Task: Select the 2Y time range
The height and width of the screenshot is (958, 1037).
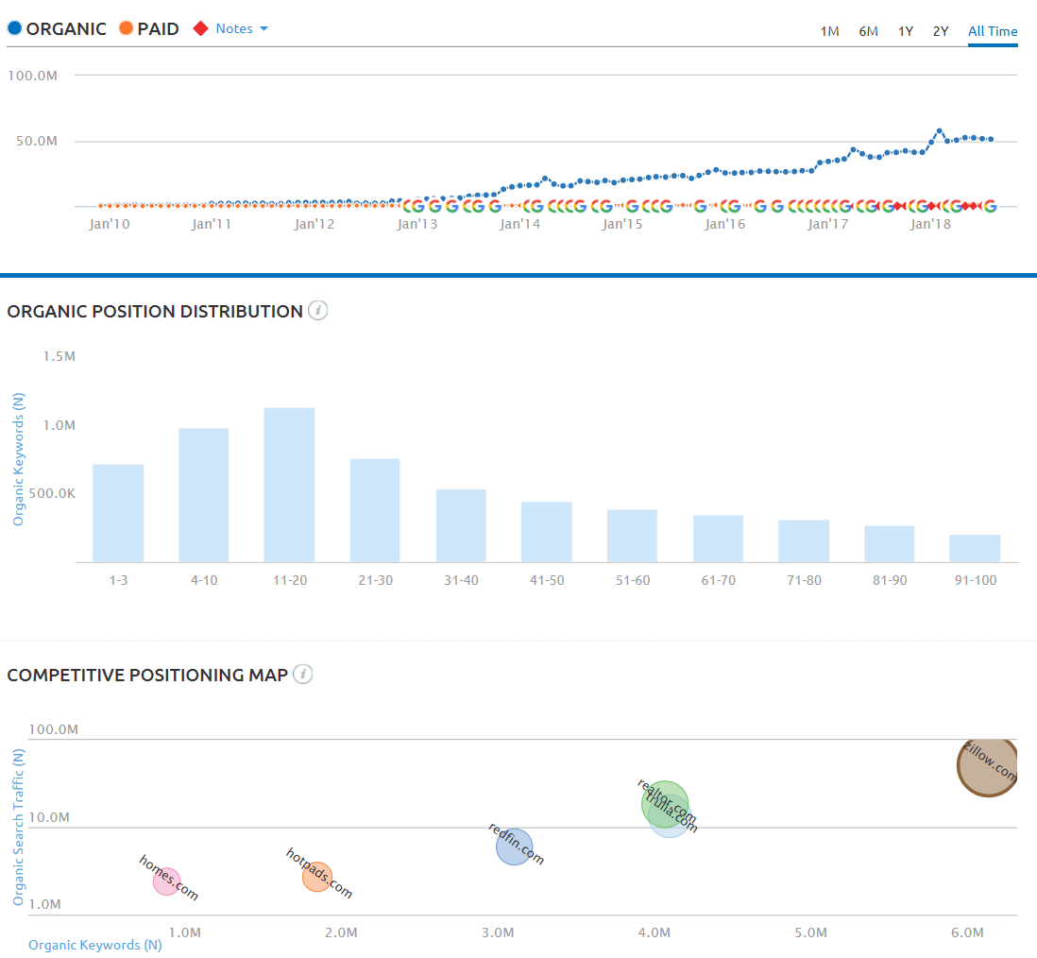Action: pyautogui.click(x=941, y=31)
